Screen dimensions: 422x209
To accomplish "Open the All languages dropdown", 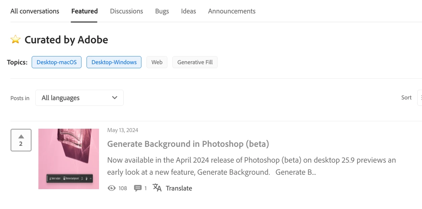I will [79, 98].
